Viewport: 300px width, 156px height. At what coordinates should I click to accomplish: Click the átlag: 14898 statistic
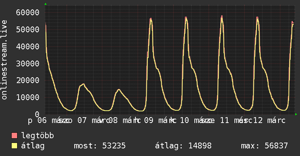pyautogui.click(x=183, y=146)
